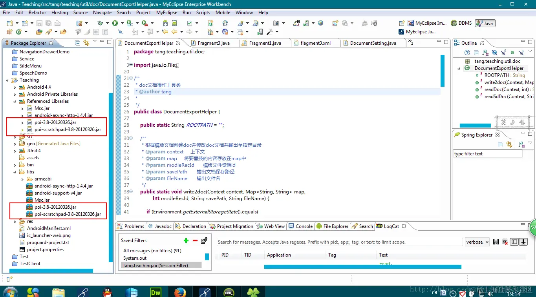
Task: Click the New Java Class icon
Action: (x=18, y=32)
